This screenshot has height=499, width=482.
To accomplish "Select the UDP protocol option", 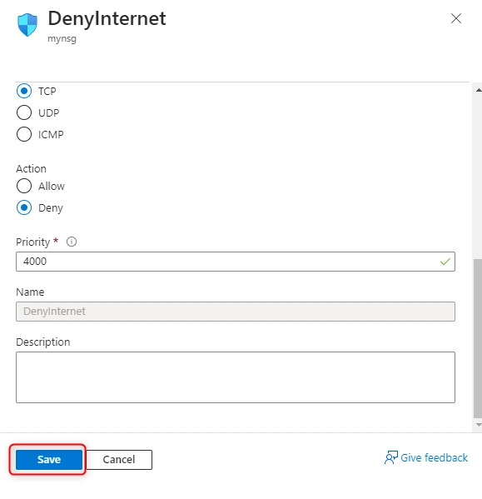I will (x=24, y=112).
